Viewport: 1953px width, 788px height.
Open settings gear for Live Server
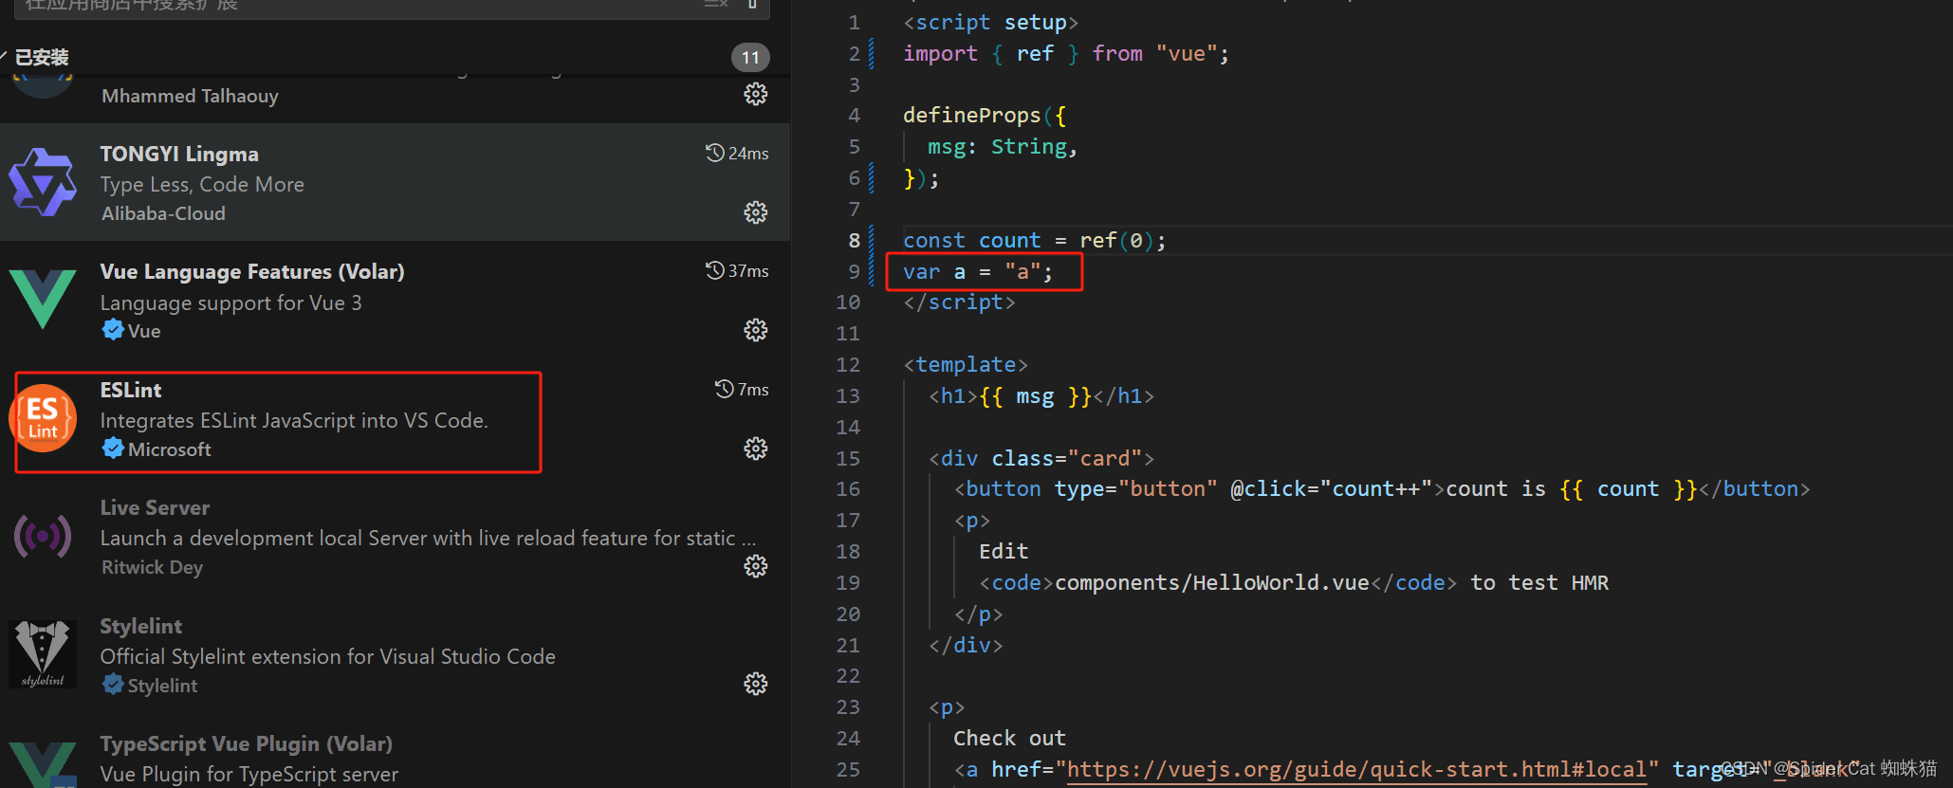point(756,566)
